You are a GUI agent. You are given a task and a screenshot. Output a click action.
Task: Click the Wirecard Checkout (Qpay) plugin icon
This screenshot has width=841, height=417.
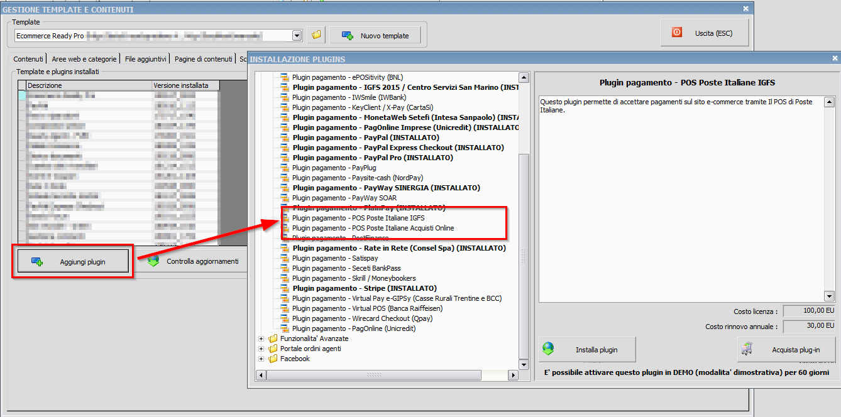[285, 318]
